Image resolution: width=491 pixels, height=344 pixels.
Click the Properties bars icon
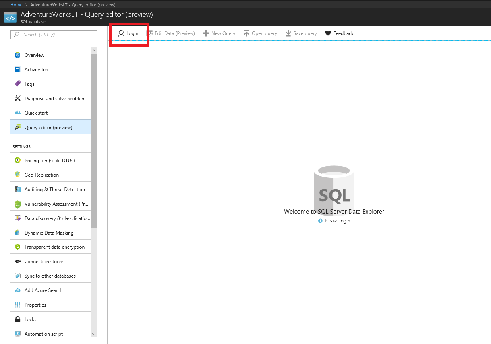pos(17,305)
